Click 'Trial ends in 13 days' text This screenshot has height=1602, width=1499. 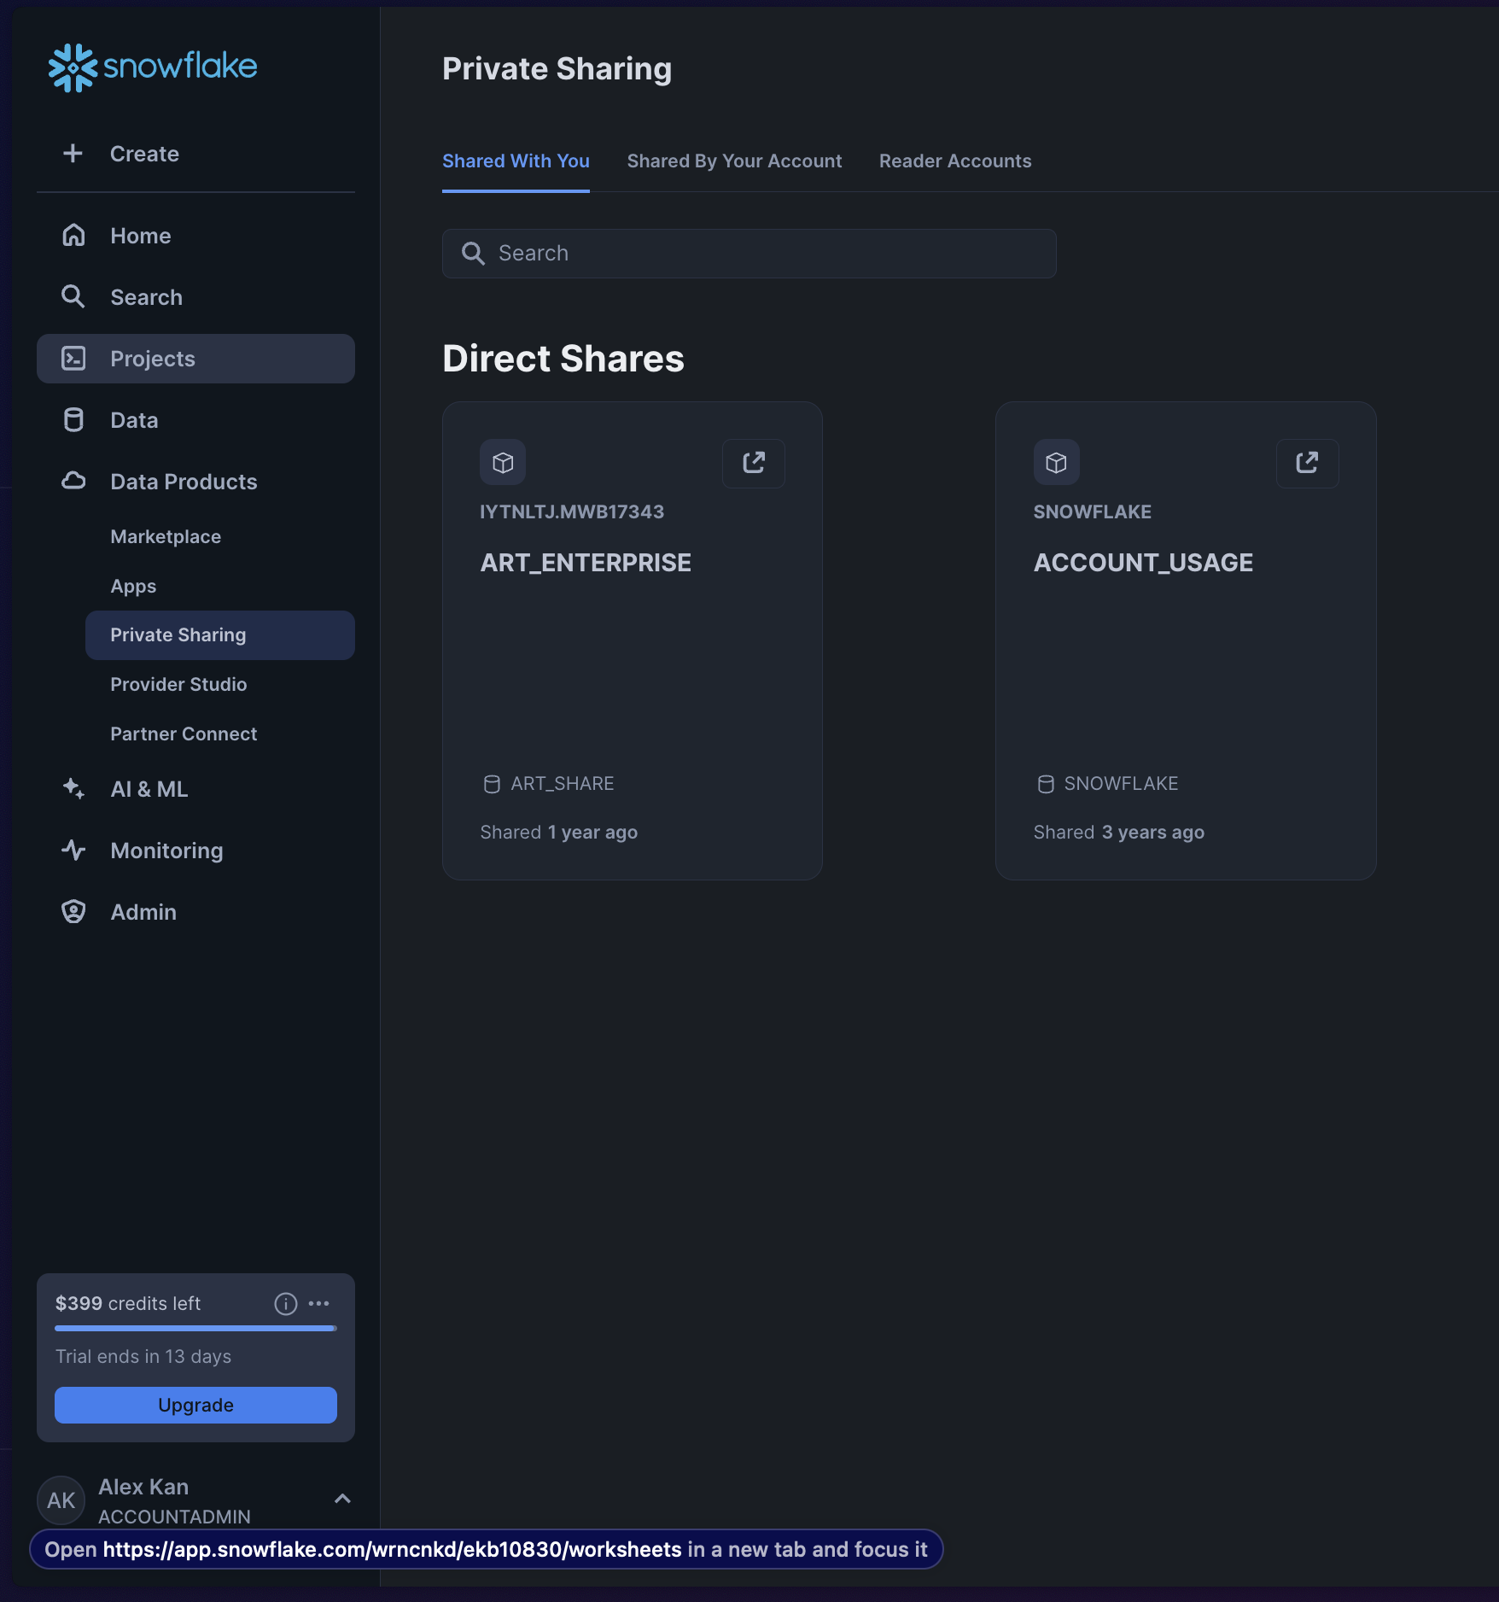pos(143,1357)
